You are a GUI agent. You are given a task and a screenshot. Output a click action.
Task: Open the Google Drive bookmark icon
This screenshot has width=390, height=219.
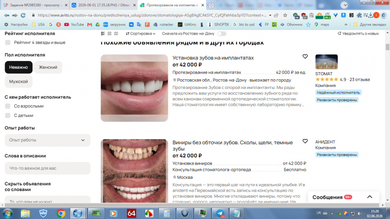click(97, 24)
